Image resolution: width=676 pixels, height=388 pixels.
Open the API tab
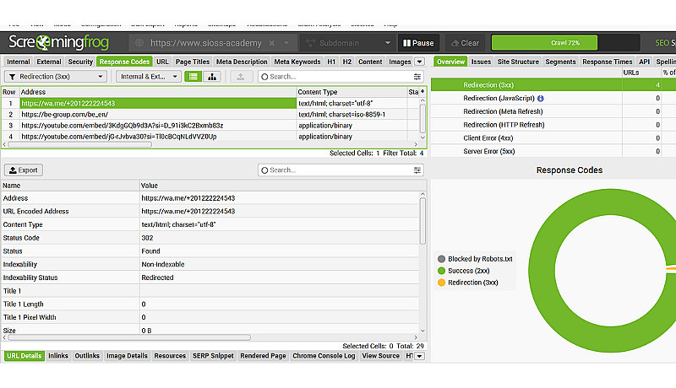coord(644,62)
